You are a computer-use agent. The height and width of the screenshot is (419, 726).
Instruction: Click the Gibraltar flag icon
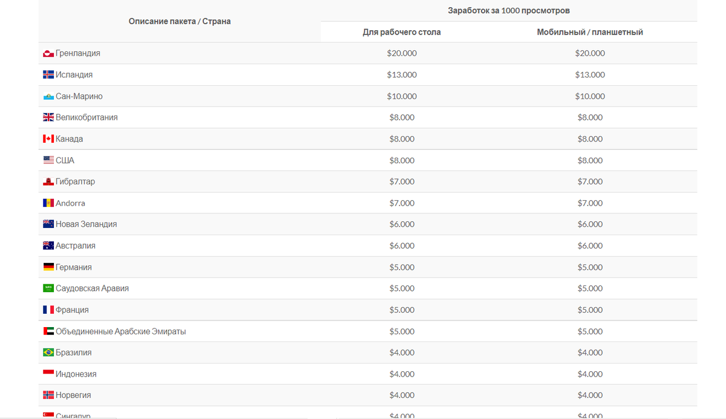coord(48,182)
